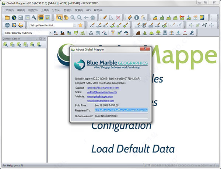Expand the Color Lidar by RGB/Elev dropdown

50,33
